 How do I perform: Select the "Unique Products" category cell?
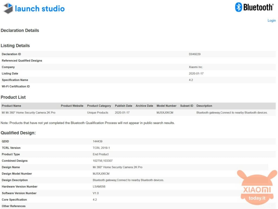[x=98, y=113]
